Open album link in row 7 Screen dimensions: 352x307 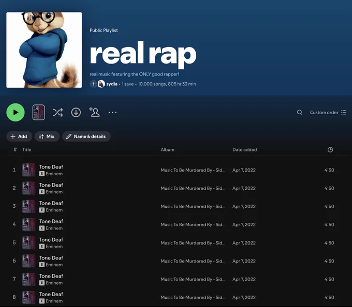coord(193,279)
